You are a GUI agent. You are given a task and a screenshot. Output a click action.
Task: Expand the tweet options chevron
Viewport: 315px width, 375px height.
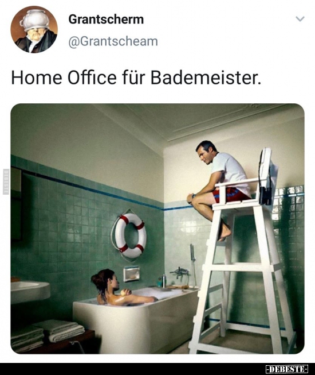[300, 18]
